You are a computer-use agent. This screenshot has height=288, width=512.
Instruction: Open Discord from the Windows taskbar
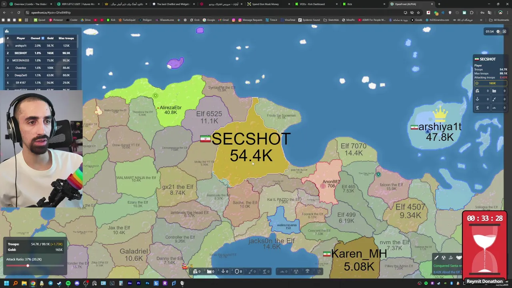tap(77, 283)
